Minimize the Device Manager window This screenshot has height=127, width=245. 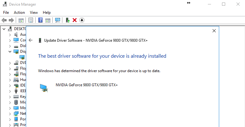tap(209, 4)
